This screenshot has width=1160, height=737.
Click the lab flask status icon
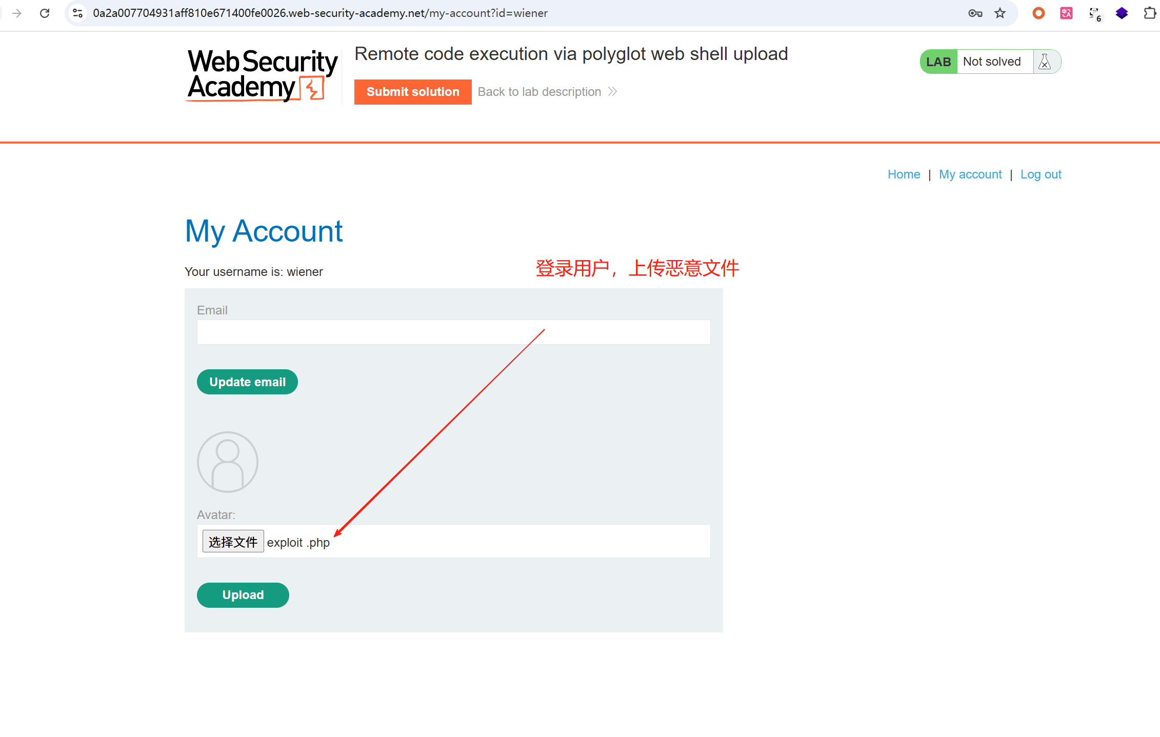tap(1045, 62)
